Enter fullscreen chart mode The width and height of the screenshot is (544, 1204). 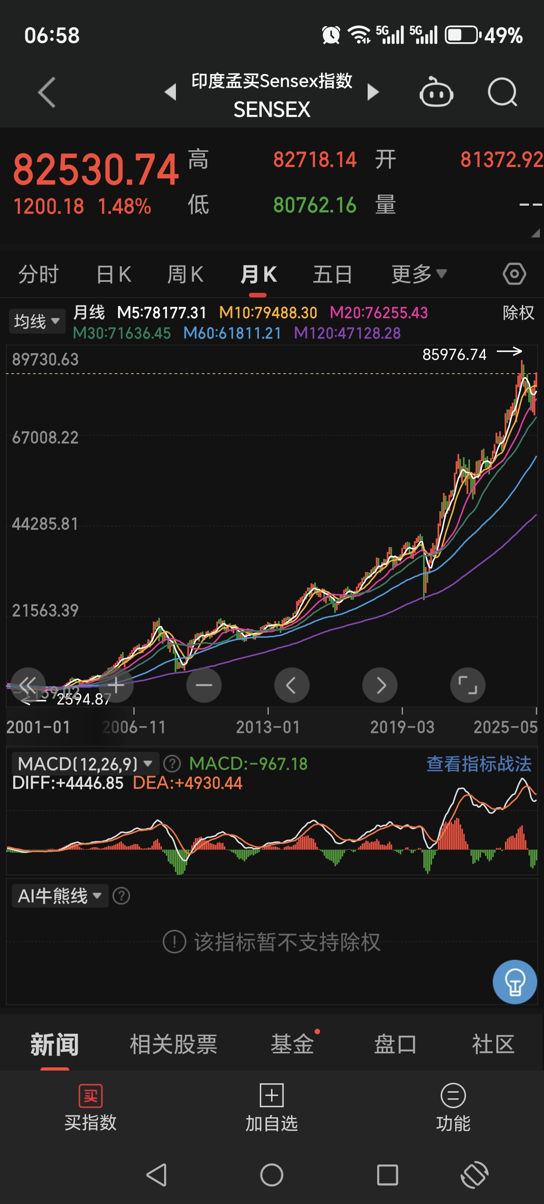467,685
